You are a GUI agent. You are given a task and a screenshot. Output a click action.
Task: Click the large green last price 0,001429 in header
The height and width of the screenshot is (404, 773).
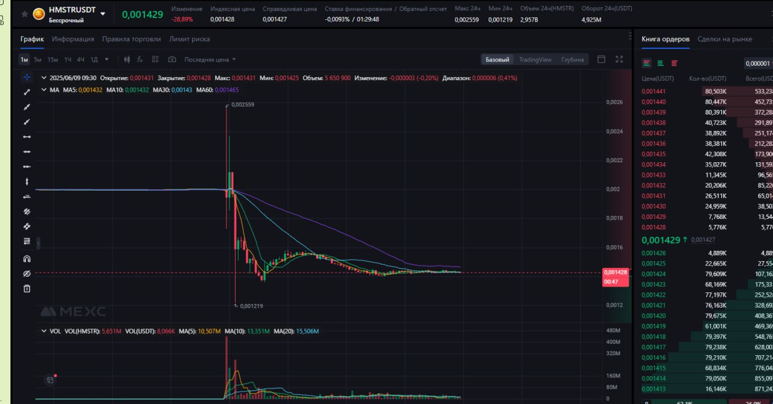point(143,14)
